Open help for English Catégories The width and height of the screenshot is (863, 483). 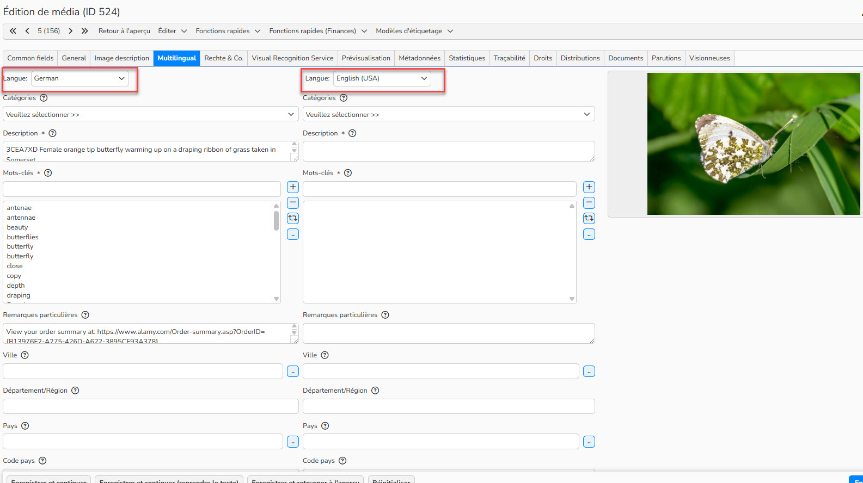click(344, 98)
